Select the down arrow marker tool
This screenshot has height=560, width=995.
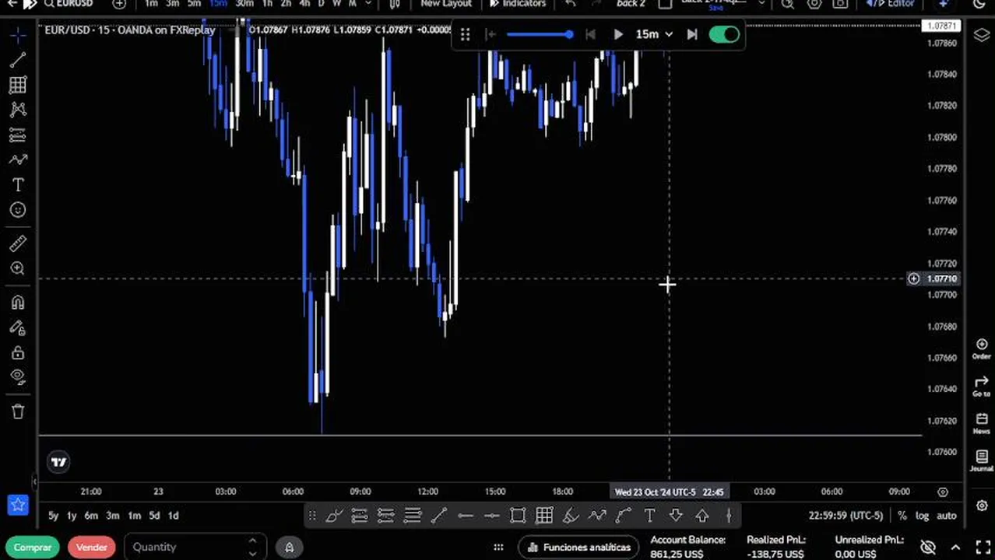pos(676,515)
